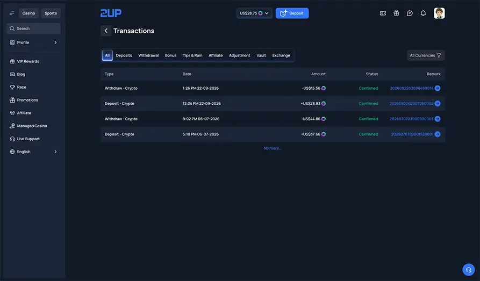Screen dimensions: 480x281
Task: Switch to Casino mode
Action: click(x=28, y=13)
